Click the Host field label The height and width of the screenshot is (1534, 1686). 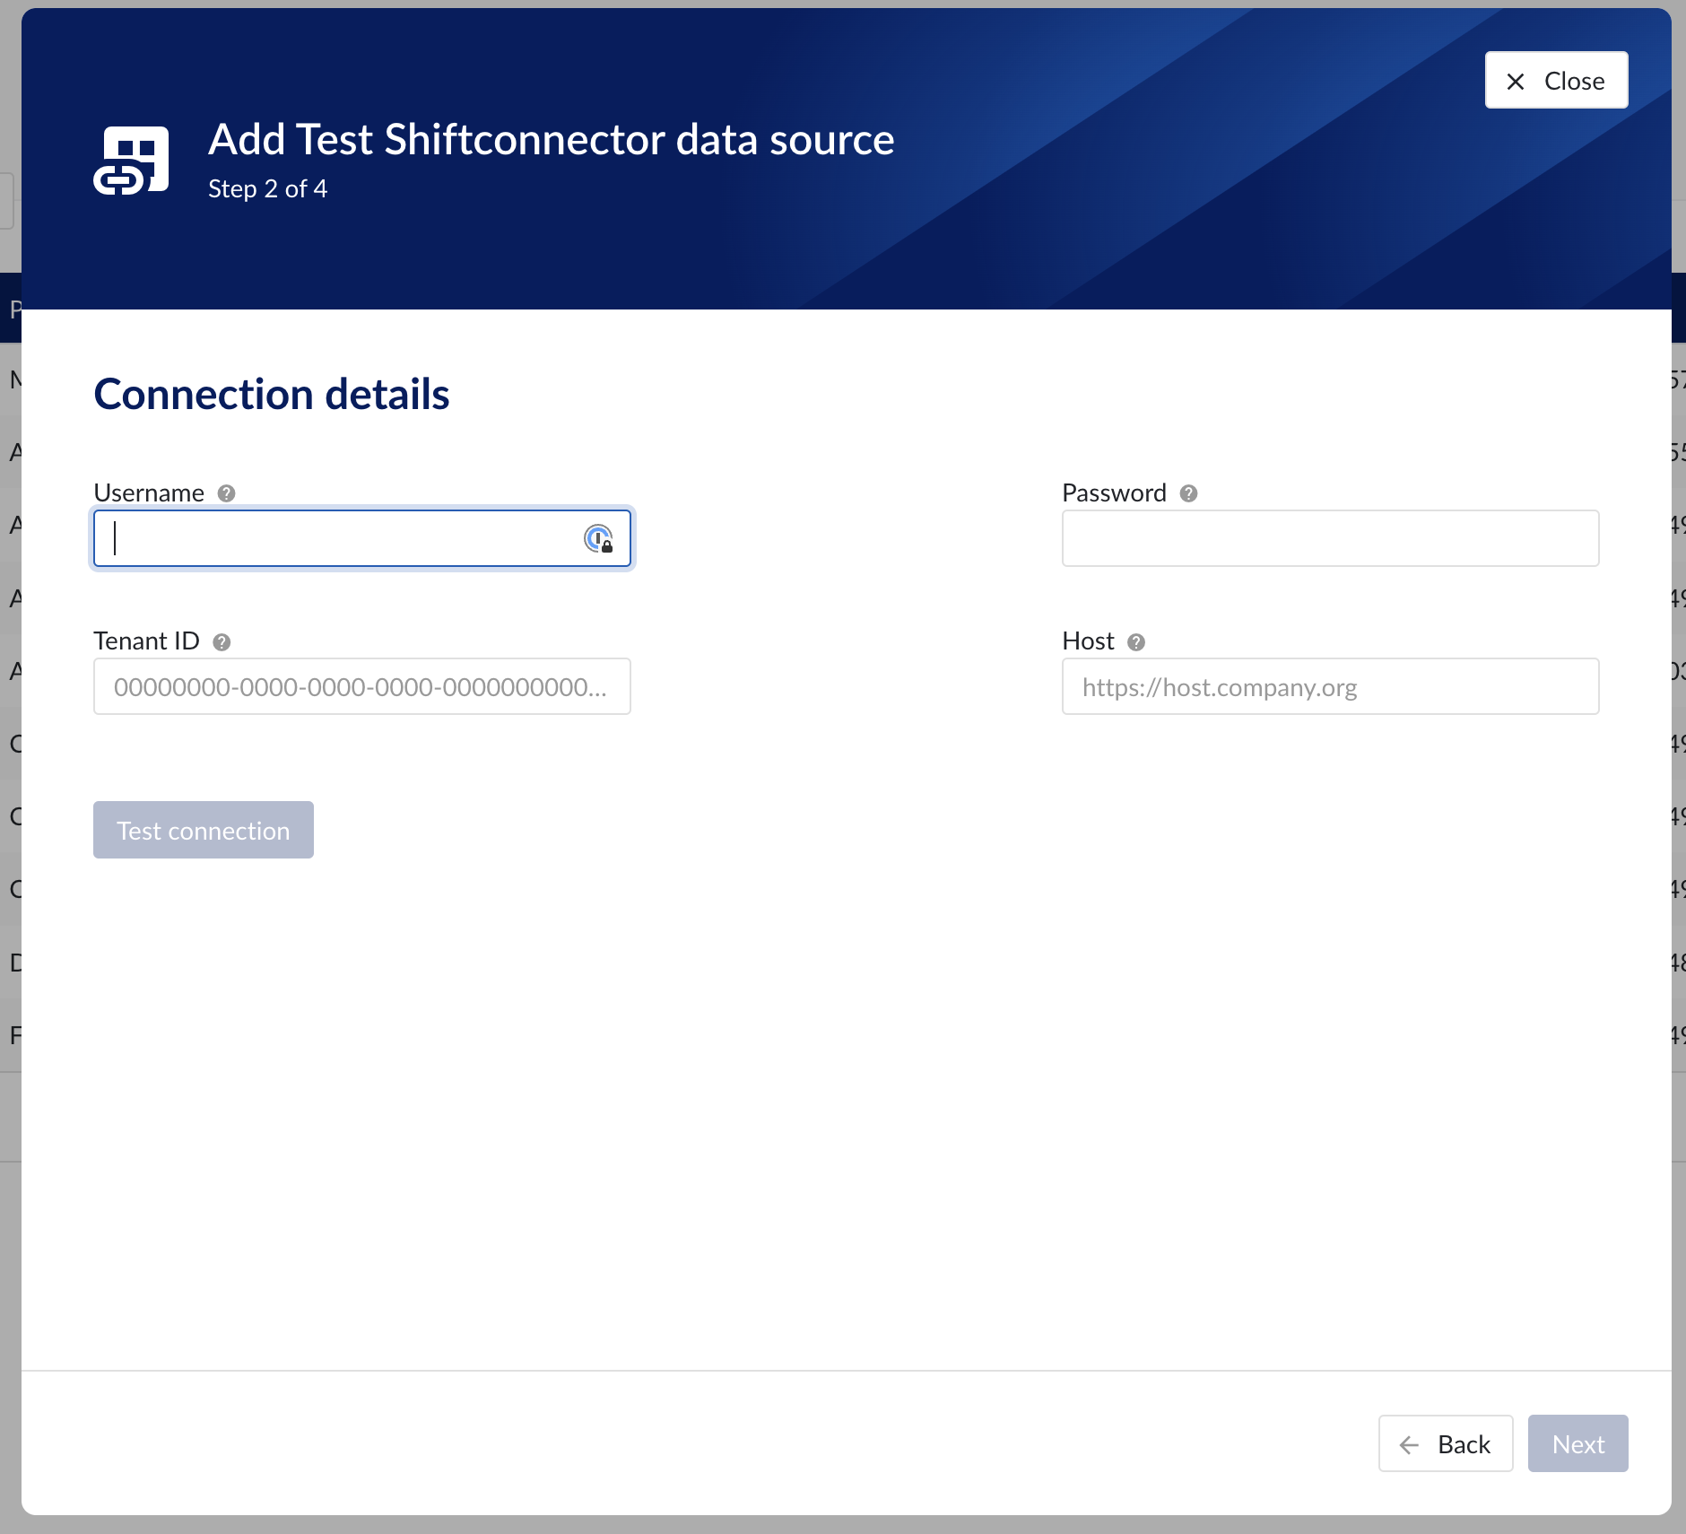1088,641
